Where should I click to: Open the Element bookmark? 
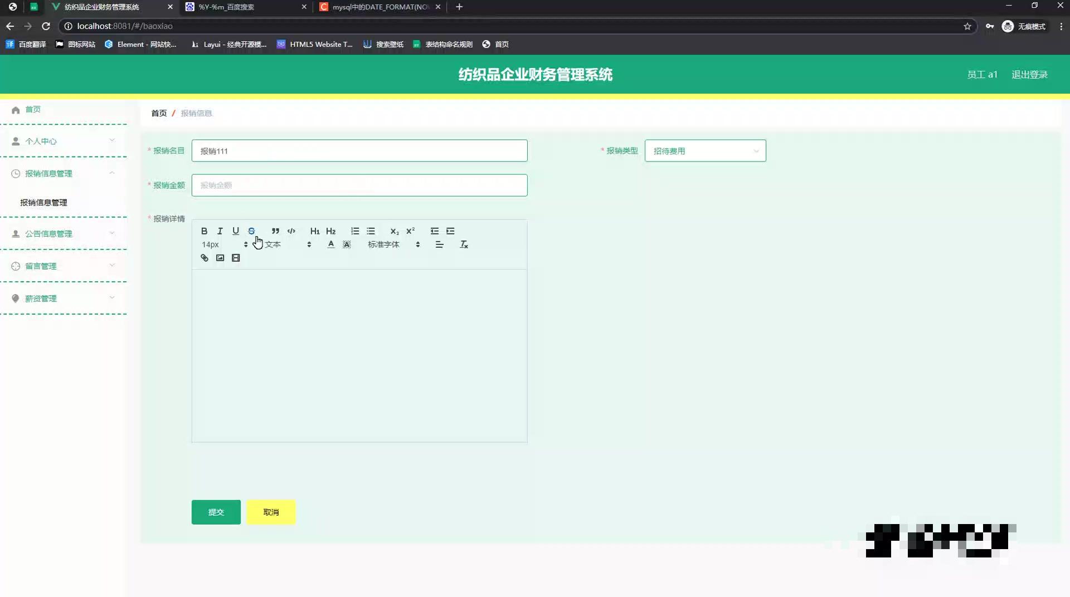(x=140, y=45)
